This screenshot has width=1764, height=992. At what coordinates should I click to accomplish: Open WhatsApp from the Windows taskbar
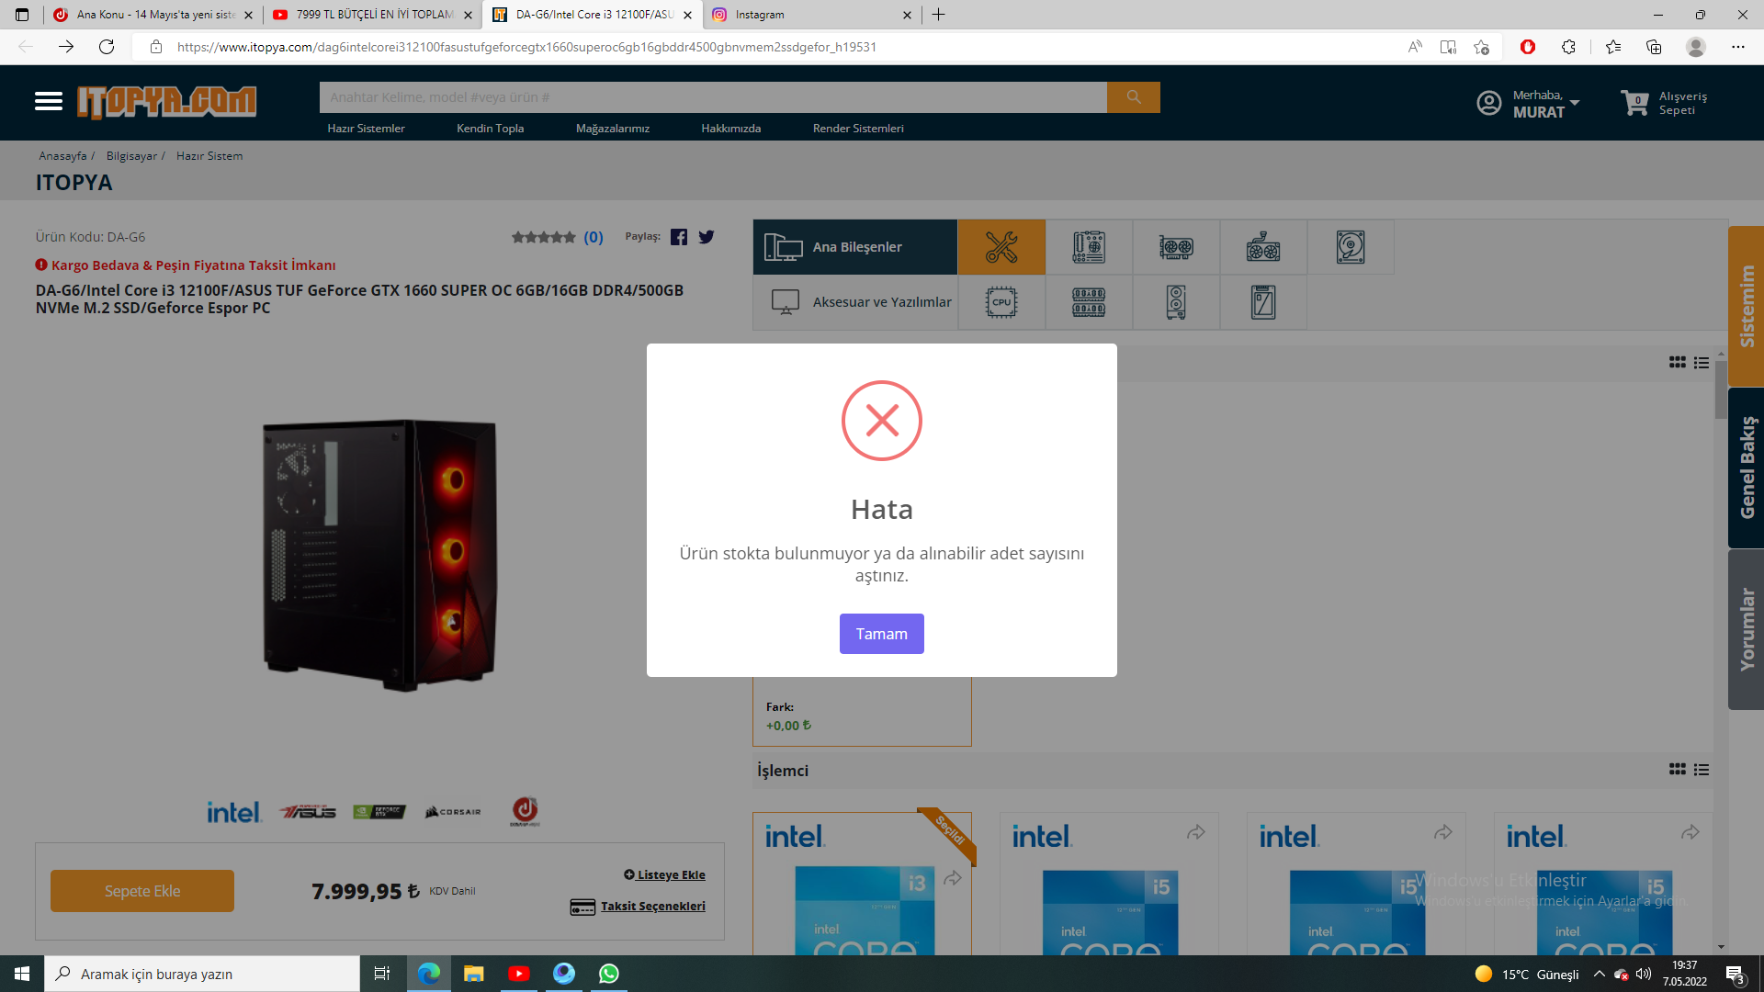(x=608, y=974)
